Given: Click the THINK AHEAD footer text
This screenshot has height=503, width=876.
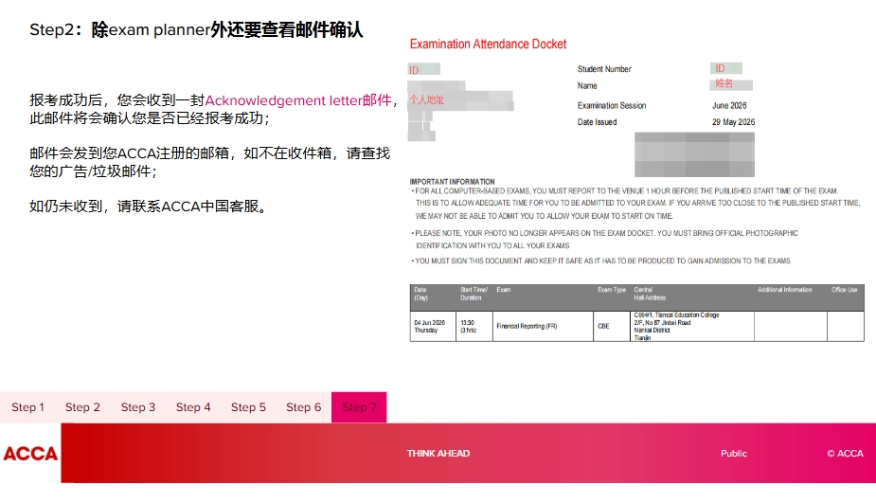Looking at the screenshot, I should point(438,453).
